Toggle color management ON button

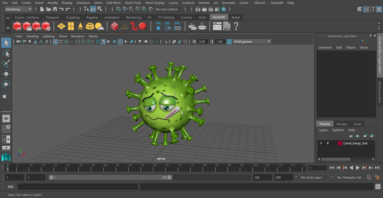[x=229, y=42]
